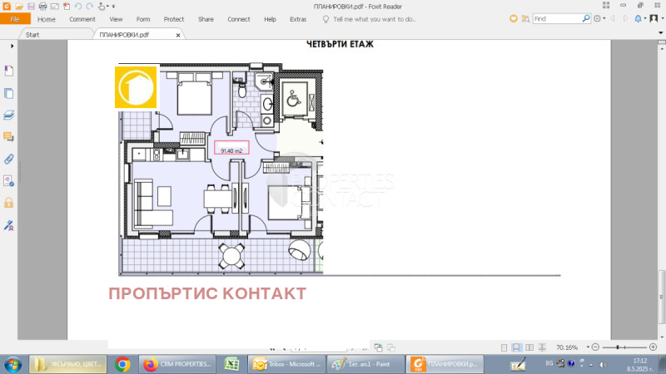The image size is (666, 374).
Task: Click the orange heart favorites icon
Action: pyautogui.click(x=514, y=18)
